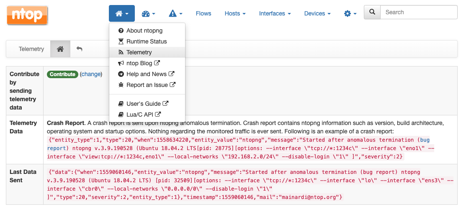Open the alerts warning triangle dropdown
The width and height of the screenshot is (461, 209).
click(x=175, y=13)
